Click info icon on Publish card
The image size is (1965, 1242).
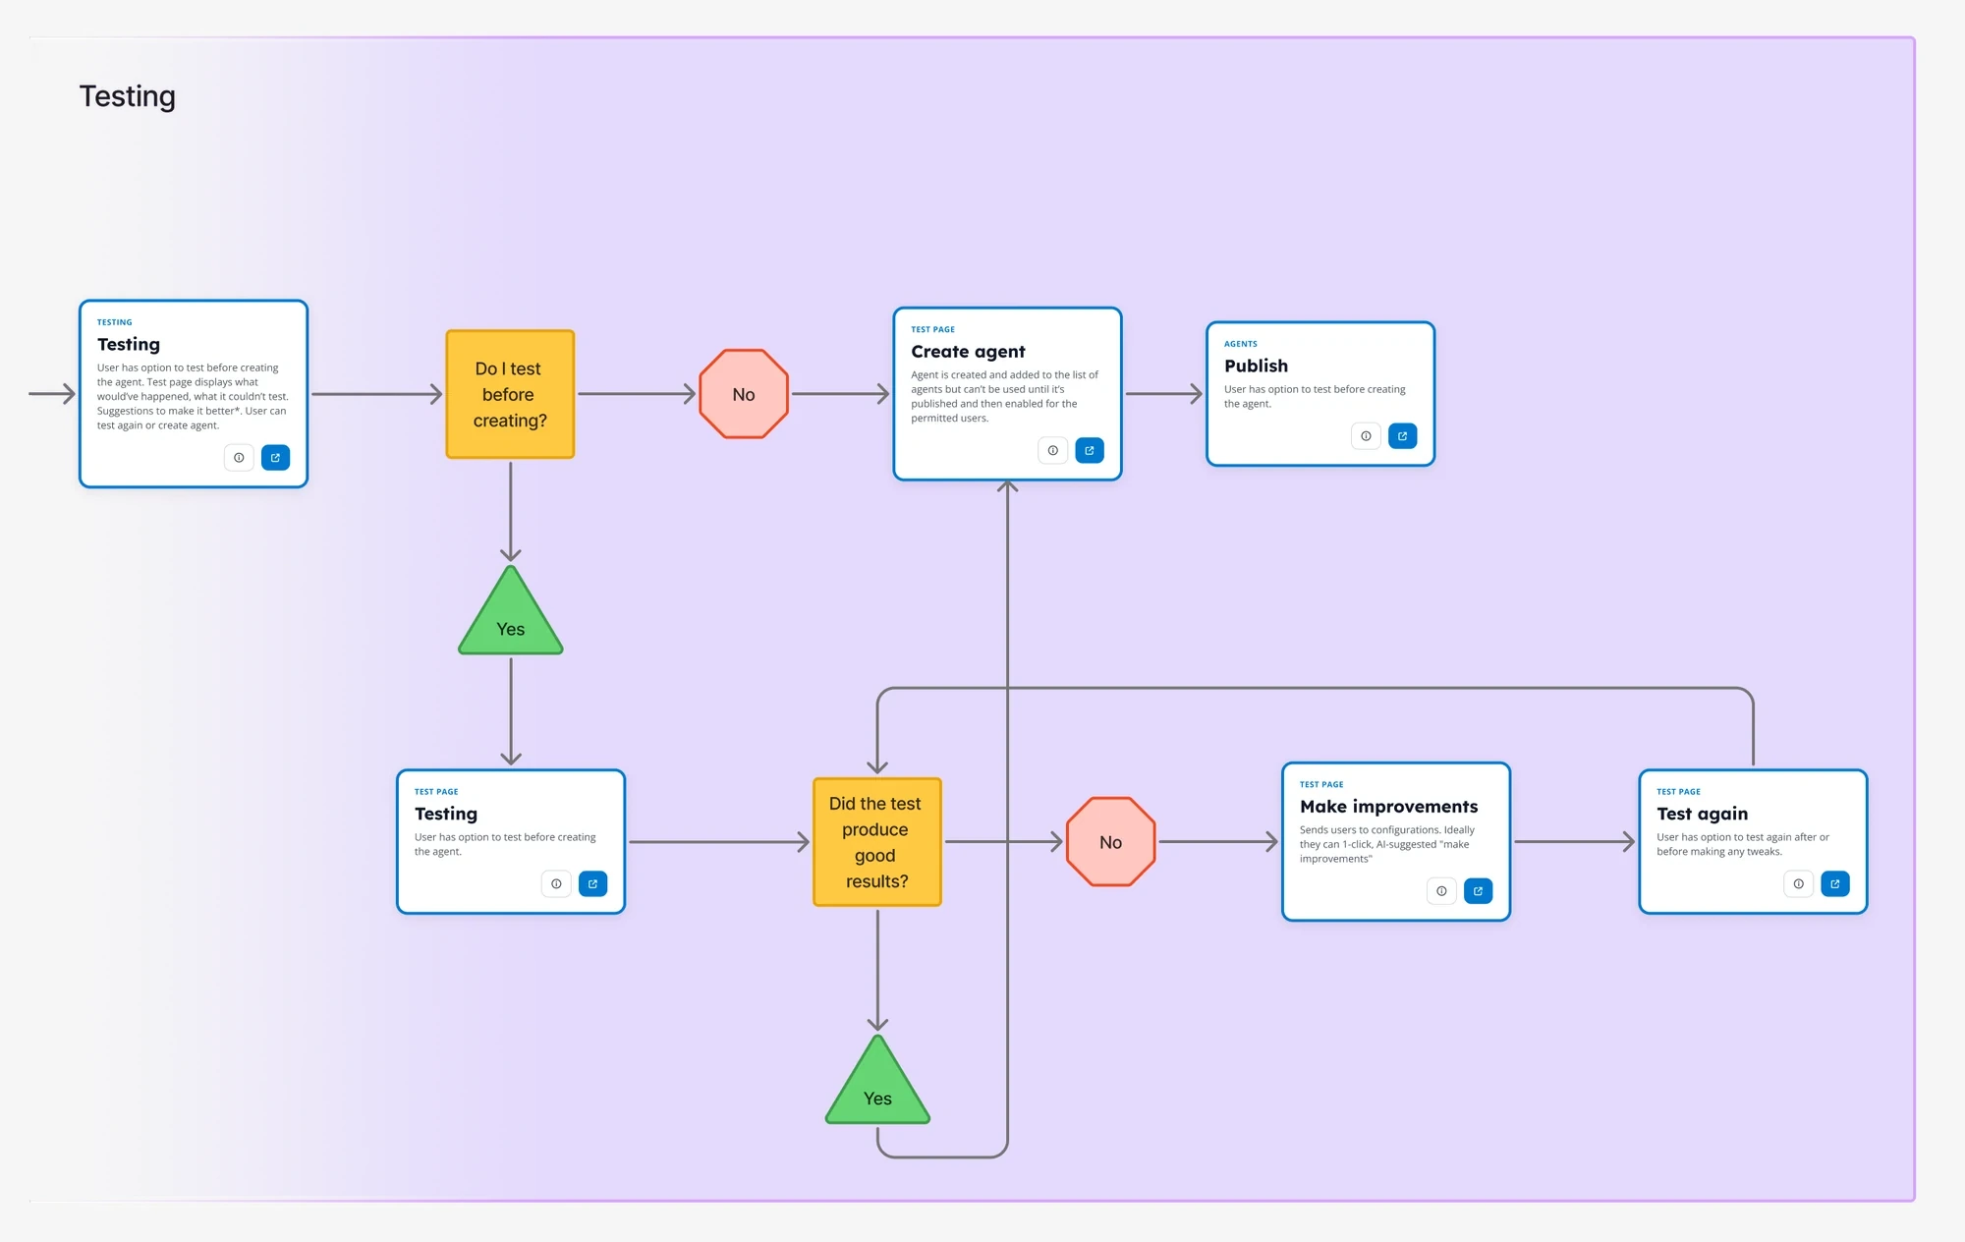point(1366,436)
